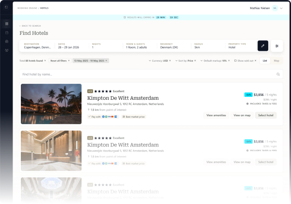Click the expiry timer icon in banner
The height and width of the screenshot is (204, 291).
pos(125,17)
